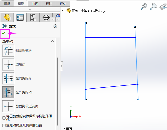167x130 pixels.
Task: Select the lower slanted sketch line
Action: point(112,87)
